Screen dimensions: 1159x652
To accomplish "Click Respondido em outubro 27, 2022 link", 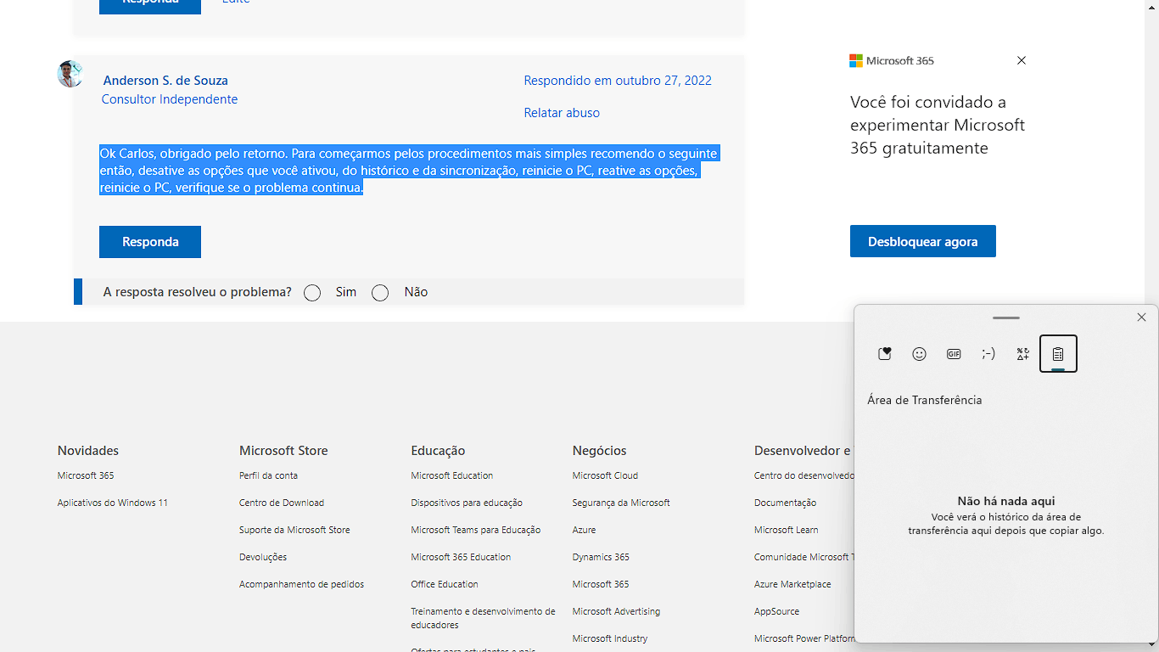I will tap(618, 81).
